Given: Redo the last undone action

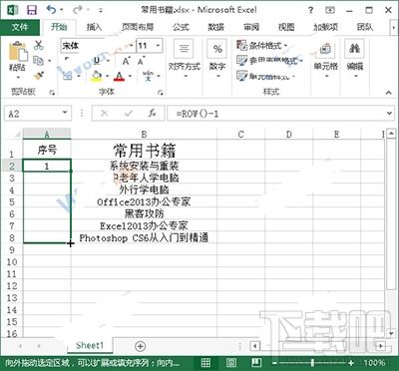Looking at the screenshot, I should [x=78, y=10].
